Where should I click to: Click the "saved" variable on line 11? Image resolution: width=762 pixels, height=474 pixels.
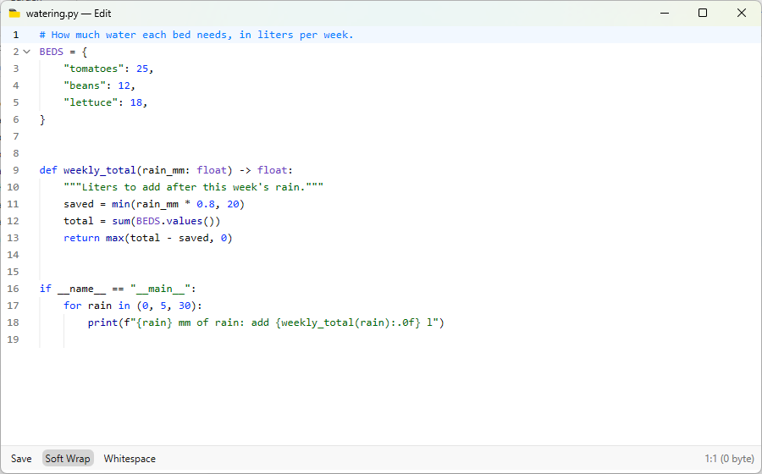pos(79,204)
